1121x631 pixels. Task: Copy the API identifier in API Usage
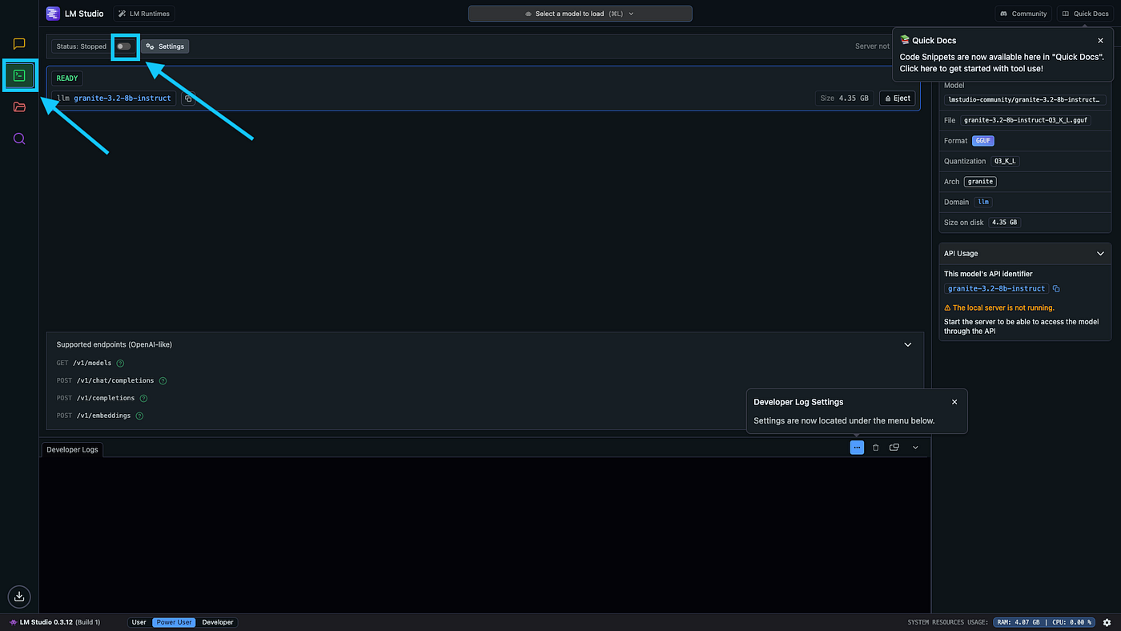click(1056, 288)
